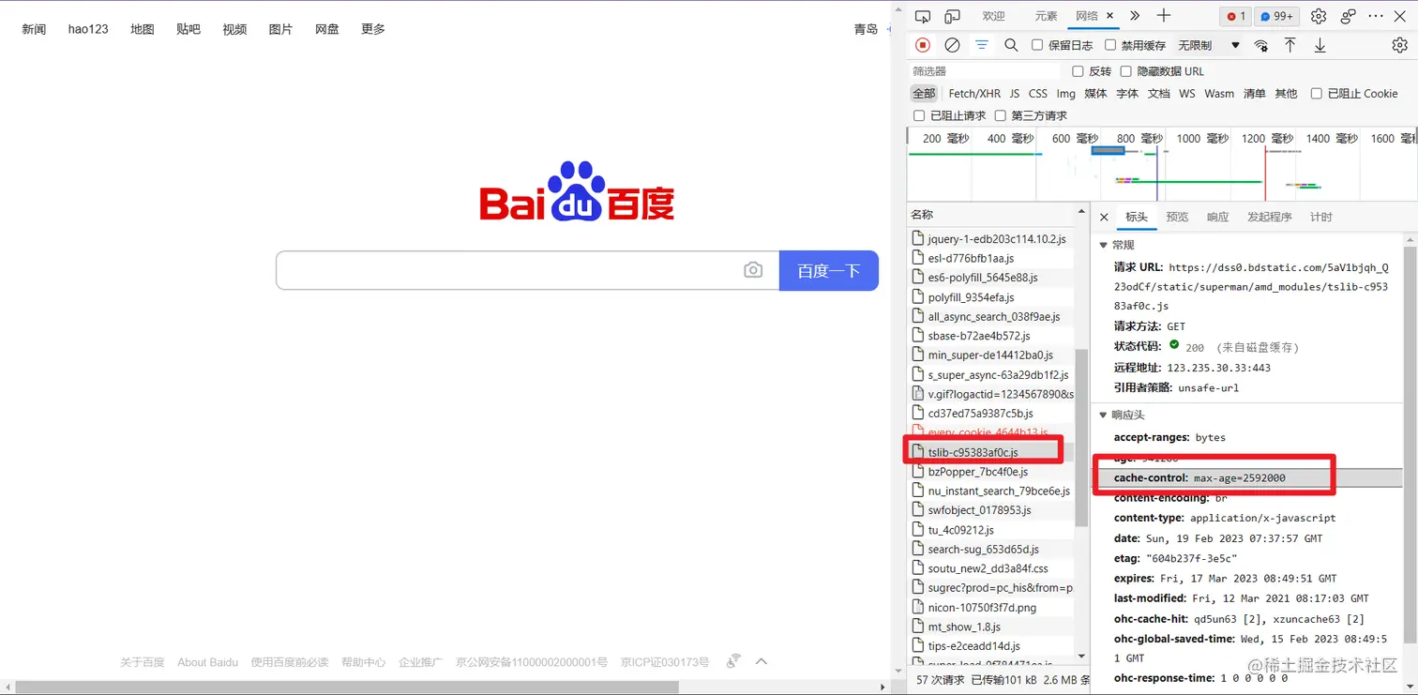Activate the inspect element picker icon
Screen dimensions: 1418x695
pyautogui.click(x=923, y=16)
